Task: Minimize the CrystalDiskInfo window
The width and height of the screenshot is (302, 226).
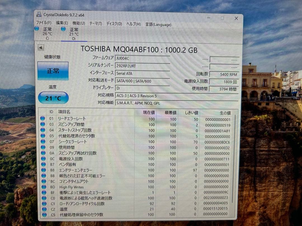Action: click(209, 18)
